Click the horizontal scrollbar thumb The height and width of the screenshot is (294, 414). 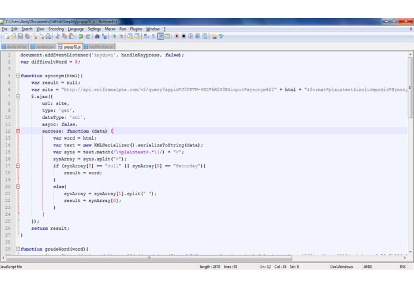click(149, 258)
